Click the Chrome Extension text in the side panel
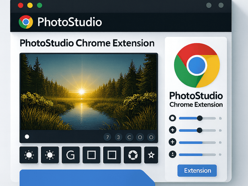 coord(196,105)
